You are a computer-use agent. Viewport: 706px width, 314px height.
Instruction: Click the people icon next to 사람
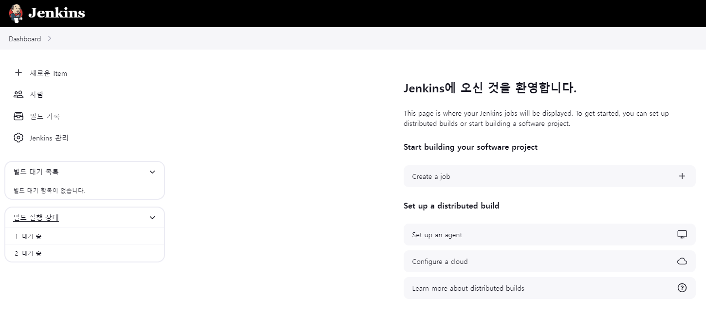coord(19,94)
